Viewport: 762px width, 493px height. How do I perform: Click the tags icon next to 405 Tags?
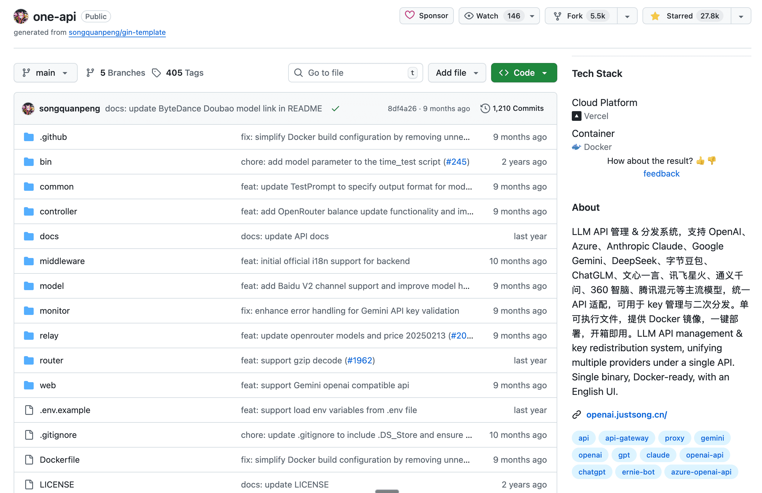point(156,73)
